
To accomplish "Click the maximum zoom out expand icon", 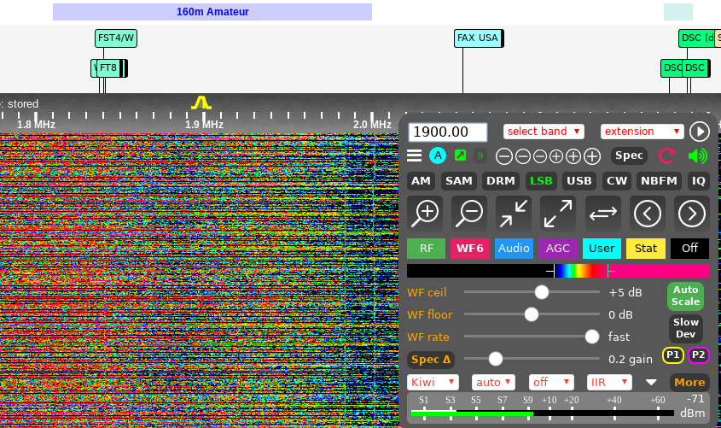I will point(557,213).
